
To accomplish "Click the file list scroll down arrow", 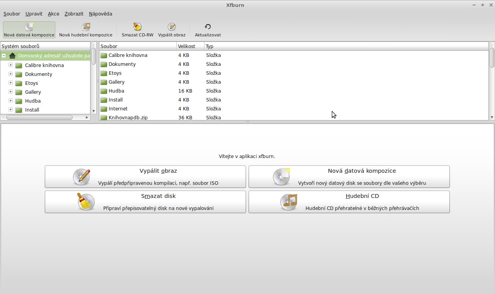I will click(x=492, y=117).
